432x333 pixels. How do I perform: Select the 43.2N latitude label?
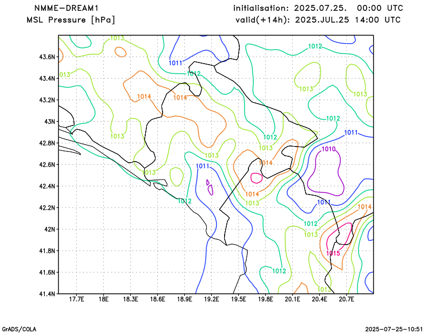pos(47,100)
